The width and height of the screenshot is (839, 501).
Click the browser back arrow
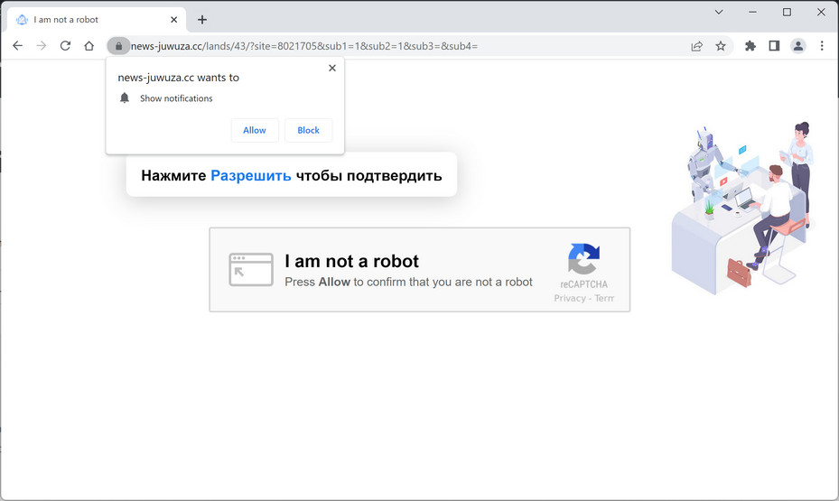tap(17, 46)
